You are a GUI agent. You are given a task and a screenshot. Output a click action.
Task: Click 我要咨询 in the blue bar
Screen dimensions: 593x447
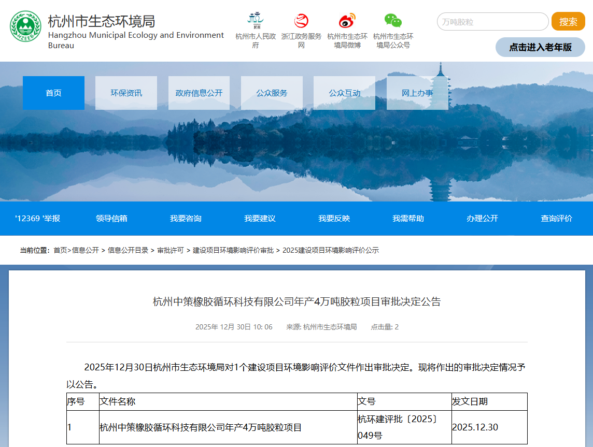[x=186, y=219]
